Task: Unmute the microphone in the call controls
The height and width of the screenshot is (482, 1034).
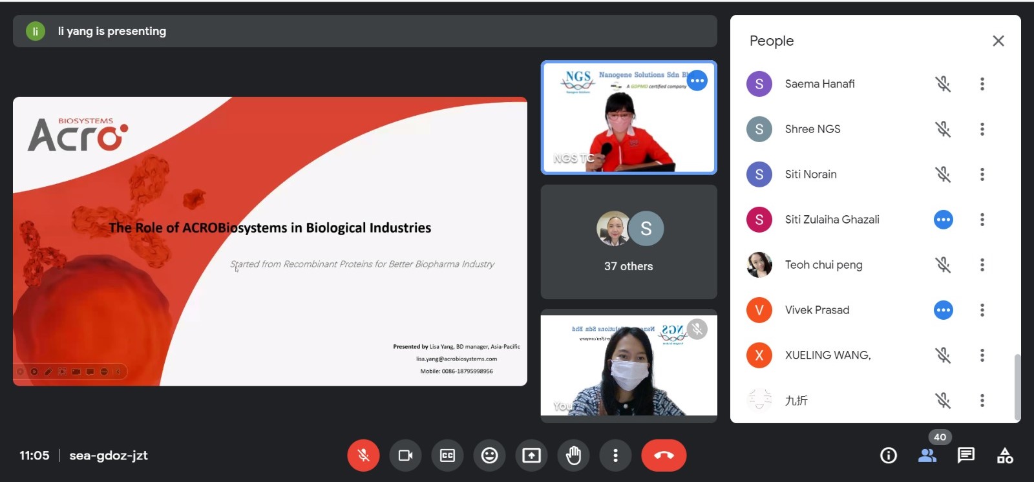Action: [363, 456]
